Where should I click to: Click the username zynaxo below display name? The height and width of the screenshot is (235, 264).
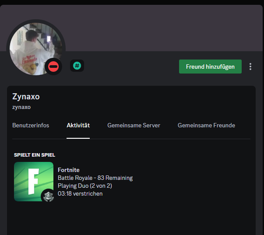[x=21, y=107]
